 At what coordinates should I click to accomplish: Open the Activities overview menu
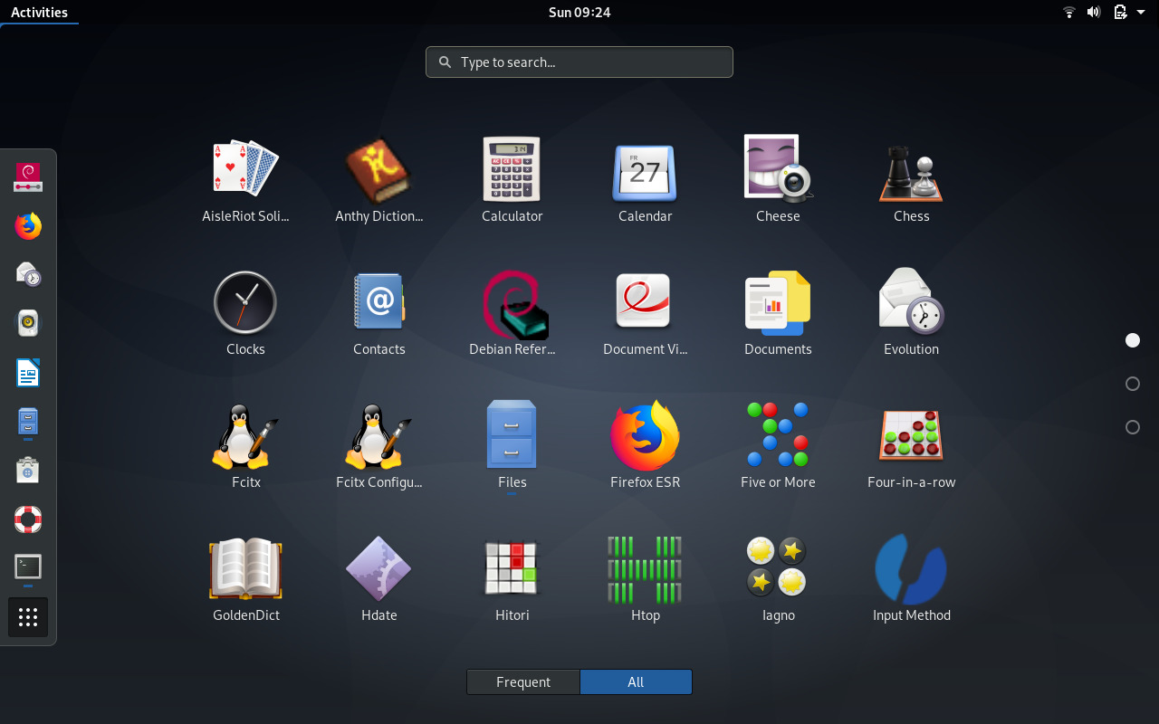pos(39,12)
